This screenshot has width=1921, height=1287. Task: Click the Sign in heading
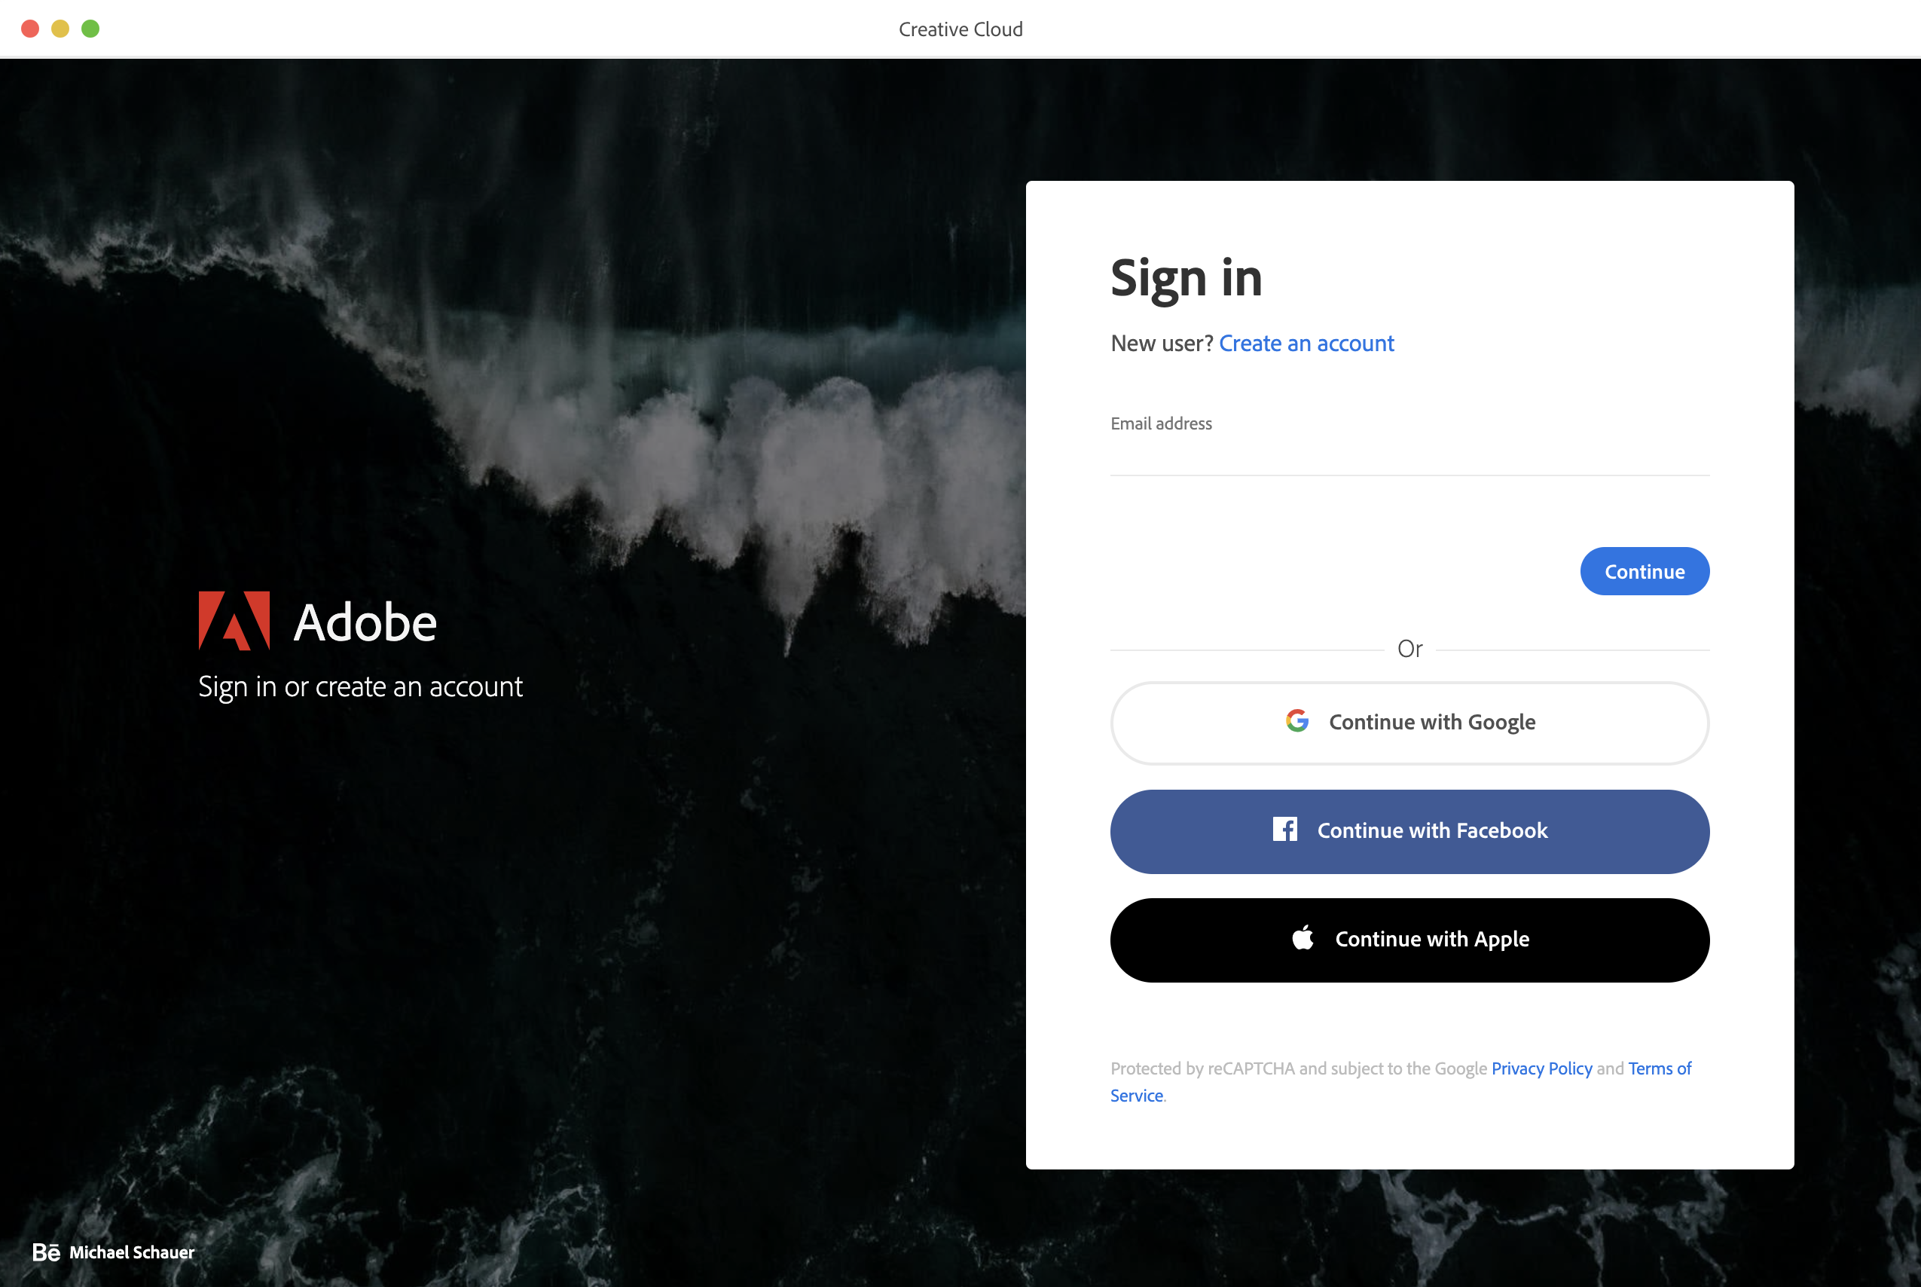pyautogui.click(x=1186, y=278)
